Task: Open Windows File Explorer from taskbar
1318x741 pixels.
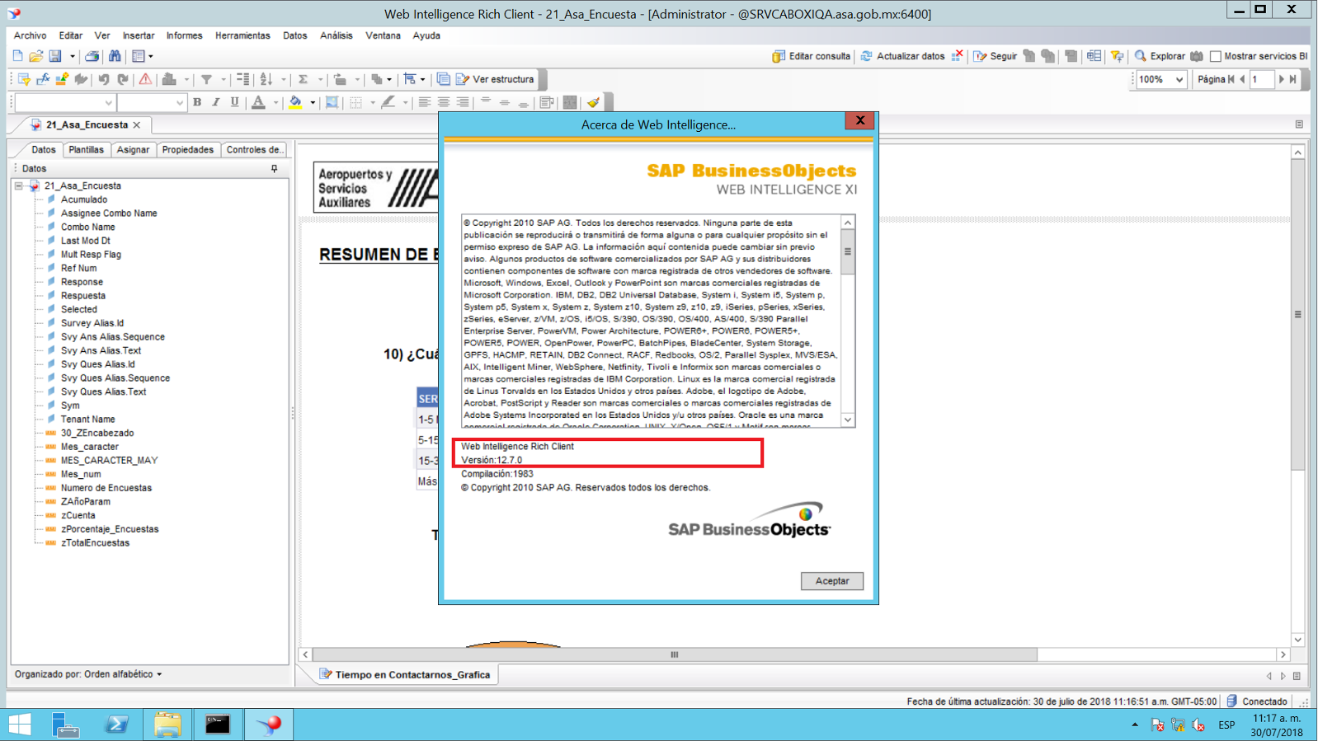Action: click(167, 725)
